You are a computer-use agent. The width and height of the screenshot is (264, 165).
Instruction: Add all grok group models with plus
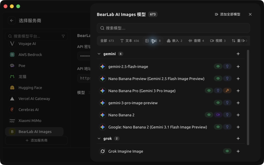pyautogui.click(x=238, y=139)
